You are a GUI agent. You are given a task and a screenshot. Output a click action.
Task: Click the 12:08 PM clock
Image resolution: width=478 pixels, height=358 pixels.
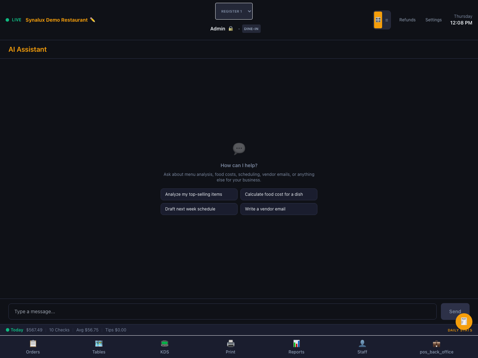[461, 23]
